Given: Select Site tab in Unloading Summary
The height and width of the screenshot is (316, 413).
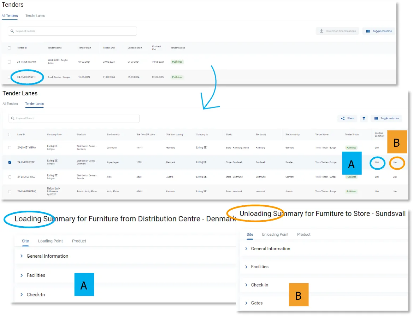Looking at the screenshot, I should 250,234.
